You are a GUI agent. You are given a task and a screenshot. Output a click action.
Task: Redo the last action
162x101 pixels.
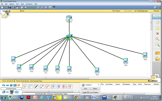33,7
